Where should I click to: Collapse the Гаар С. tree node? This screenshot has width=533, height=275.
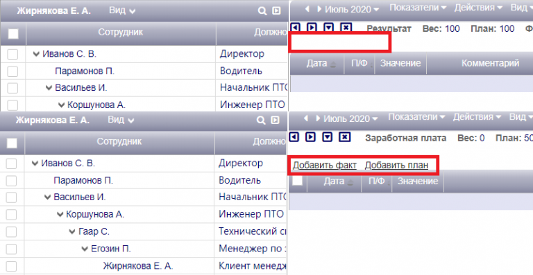click(x=72, y=232)
